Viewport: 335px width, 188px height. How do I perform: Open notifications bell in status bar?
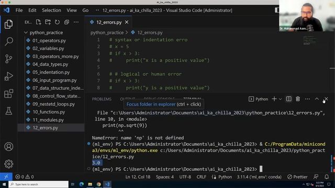click(327, 177)
